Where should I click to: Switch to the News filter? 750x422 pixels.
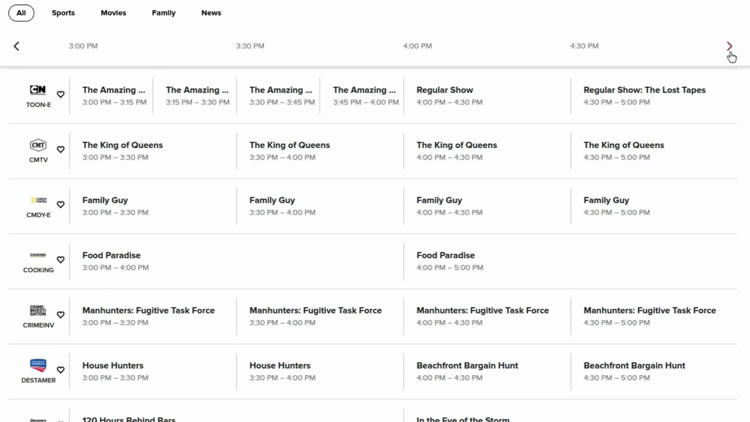click(211, 13)
